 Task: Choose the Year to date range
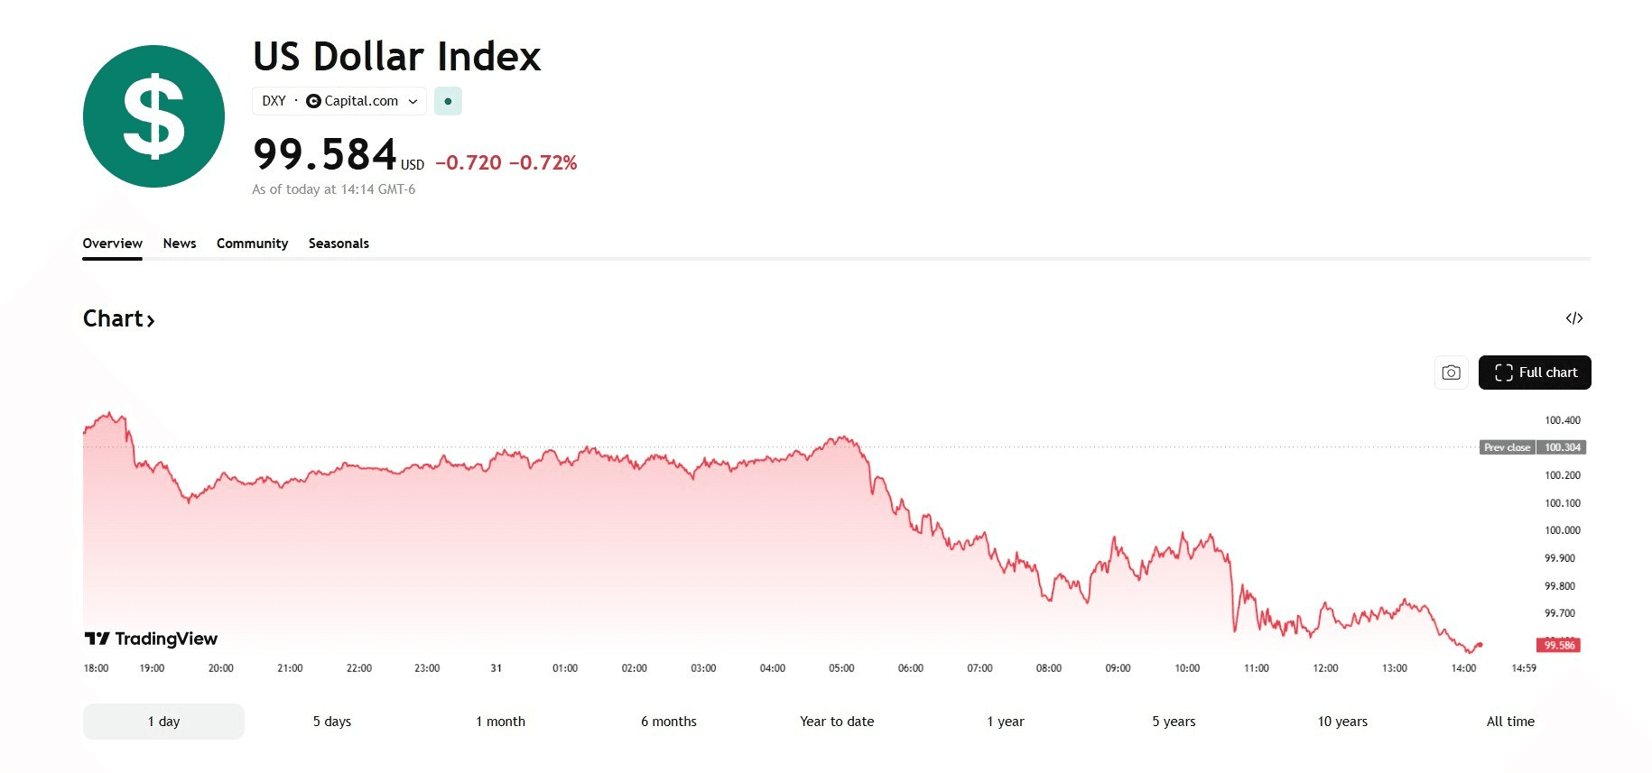coord(837,722)
